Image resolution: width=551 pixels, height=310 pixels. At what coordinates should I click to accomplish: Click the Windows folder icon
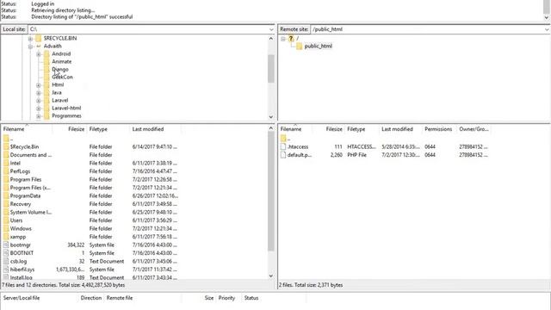[x=6, y=228]
